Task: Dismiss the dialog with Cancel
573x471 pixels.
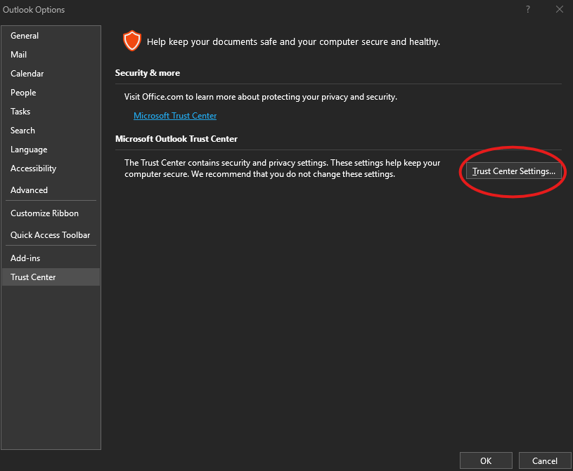Action: pyautogui.click(x=545, y=460)
